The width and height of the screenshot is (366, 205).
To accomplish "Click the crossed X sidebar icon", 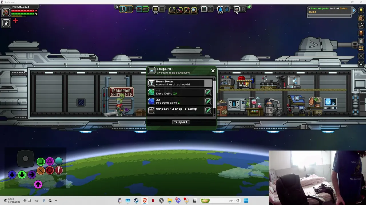I will 361,56.
